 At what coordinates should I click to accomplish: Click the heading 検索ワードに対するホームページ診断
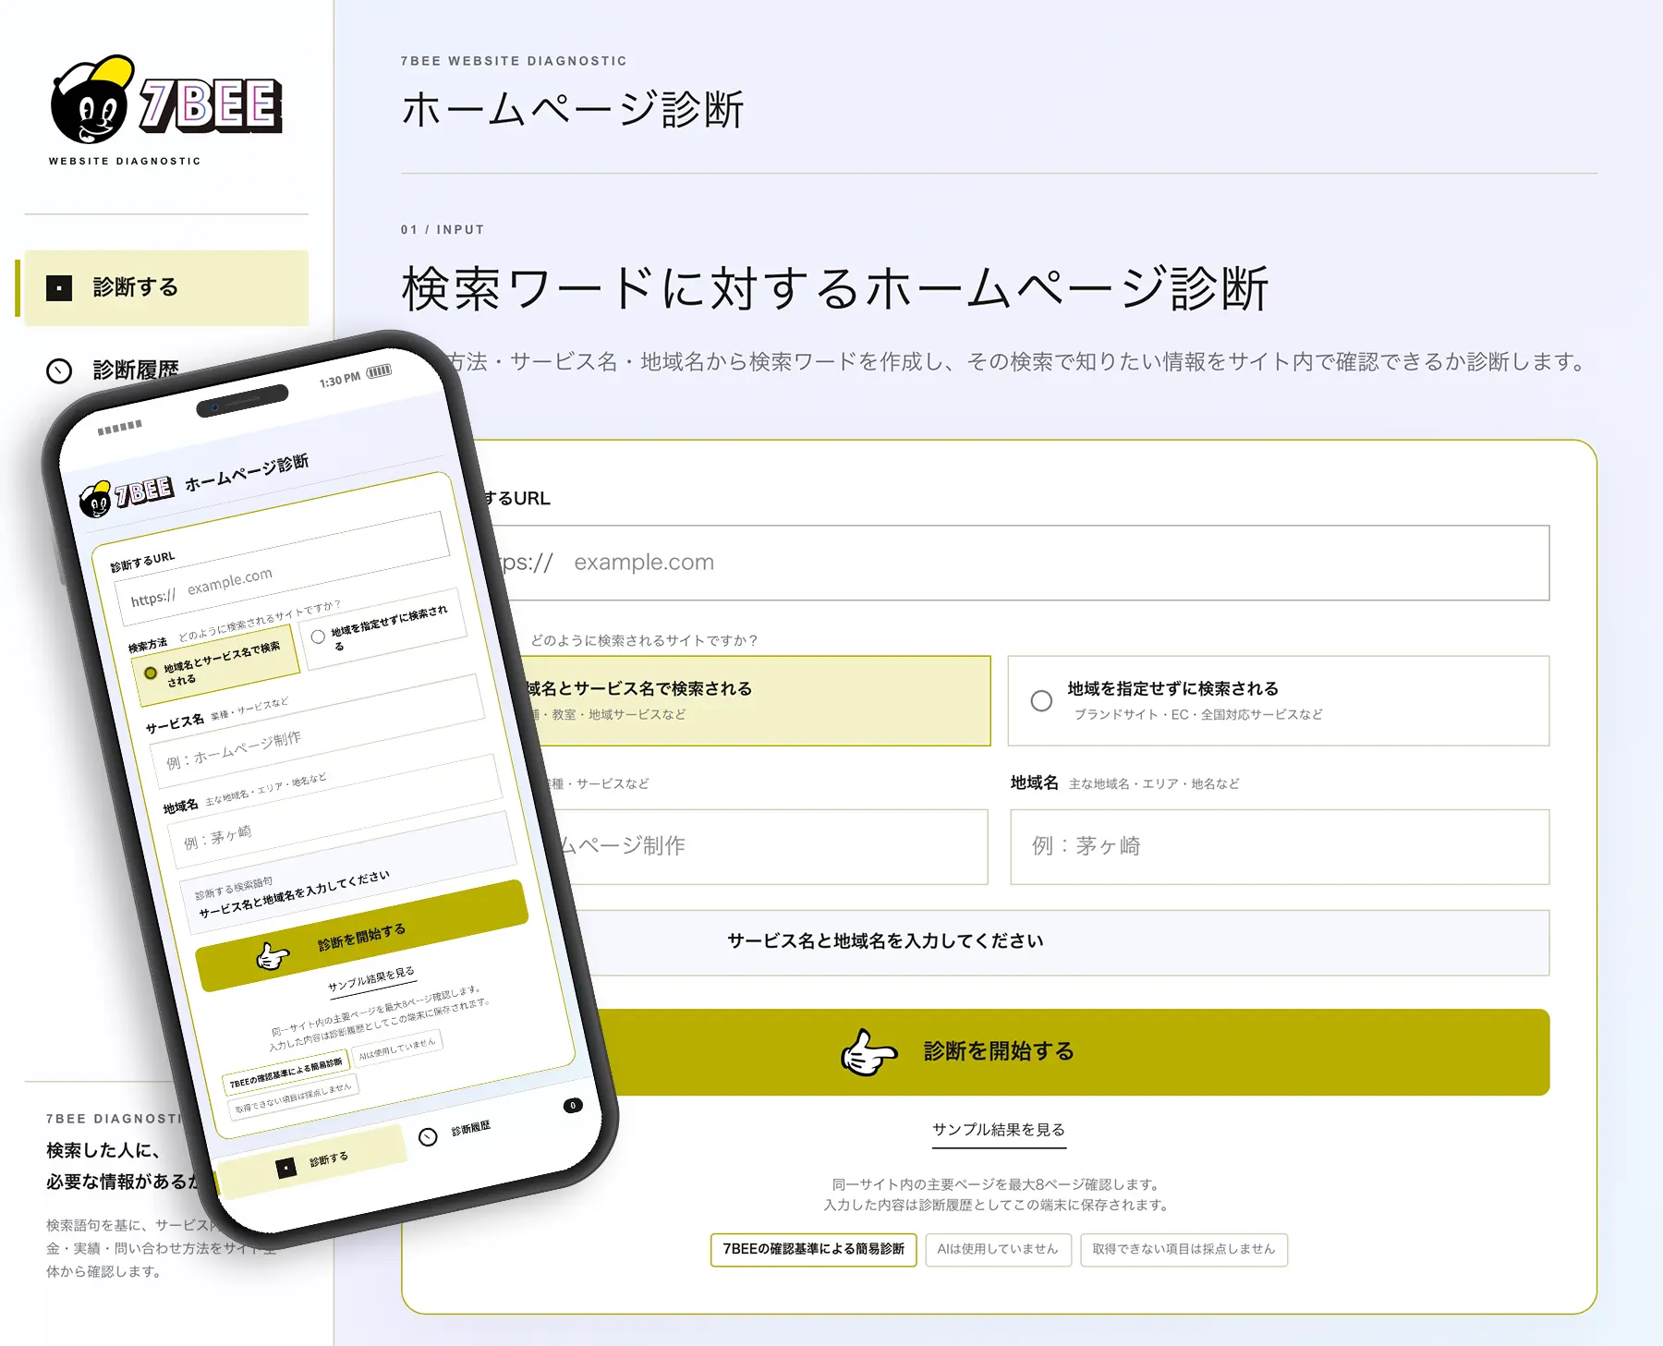pos(835,288)
